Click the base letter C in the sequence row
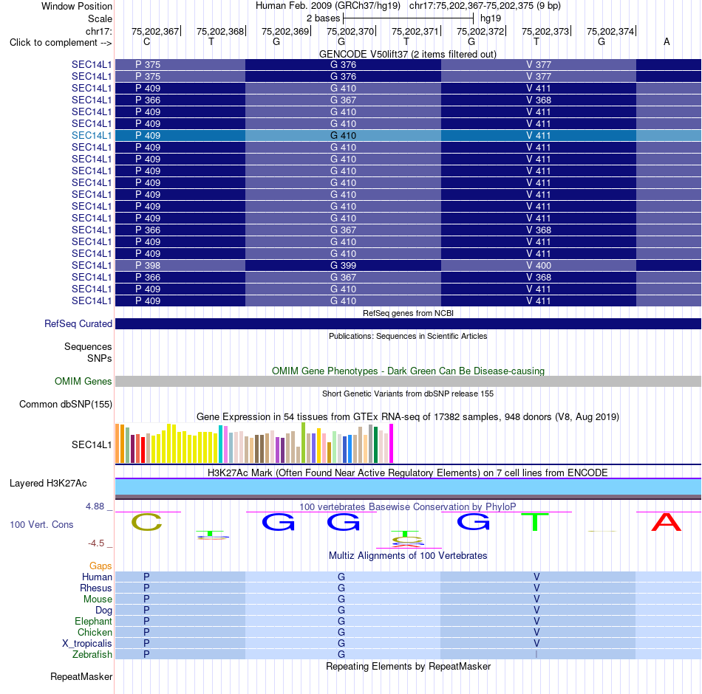The image size is (702, 694). click(146, 41)
